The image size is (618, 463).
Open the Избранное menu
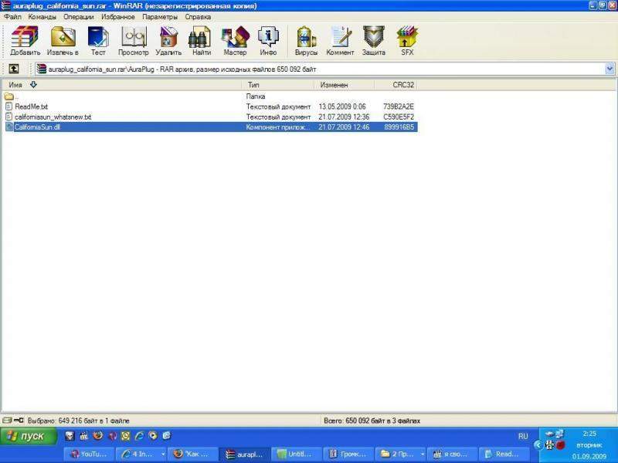point(118,17)
